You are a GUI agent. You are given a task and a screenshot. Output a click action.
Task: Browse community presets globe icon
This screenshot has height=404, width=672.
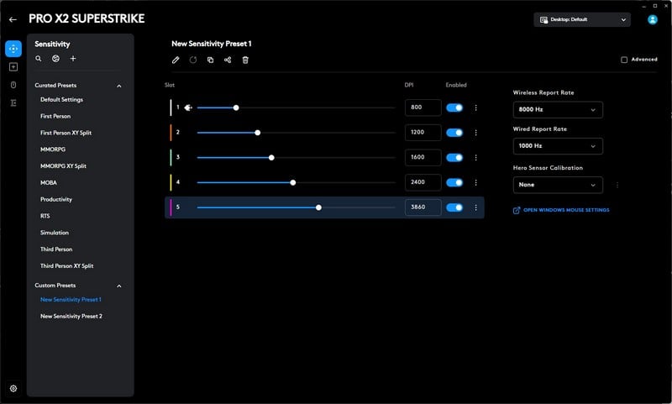coord(55,59)
